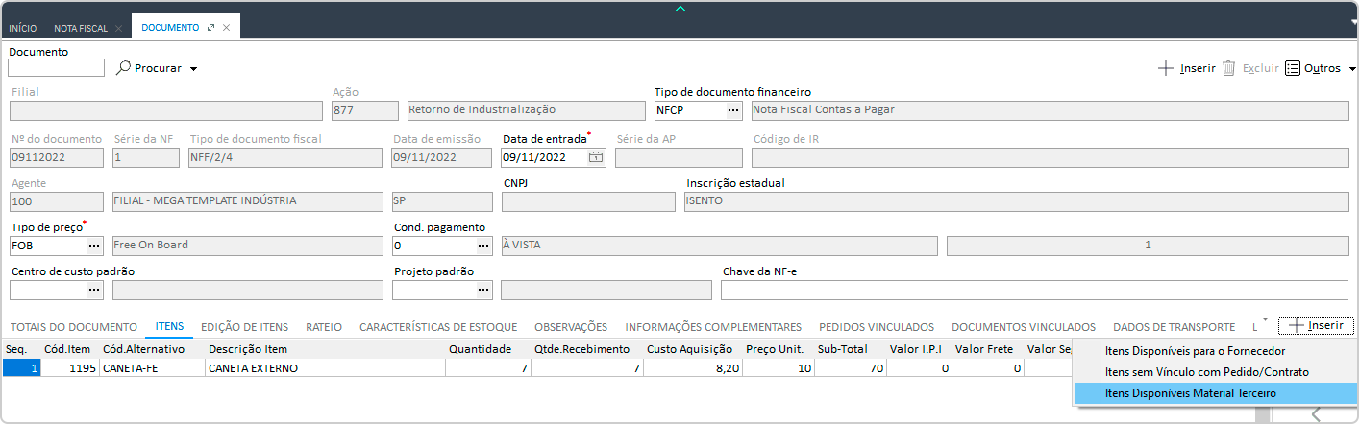Screen dimensions: 1360x424
Task: Collapse the top panel chevron
Action: click(680, 8)
